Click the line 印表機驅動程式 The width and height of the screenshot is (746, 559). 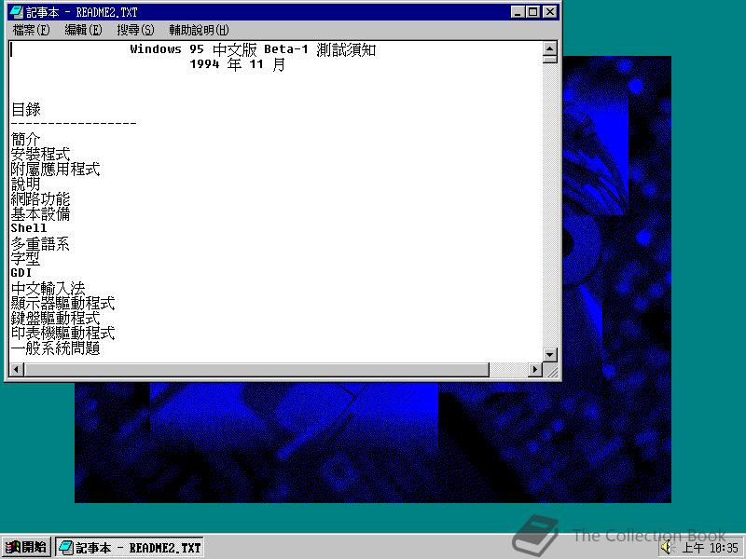pyautogui.click(x=62, y=334)
